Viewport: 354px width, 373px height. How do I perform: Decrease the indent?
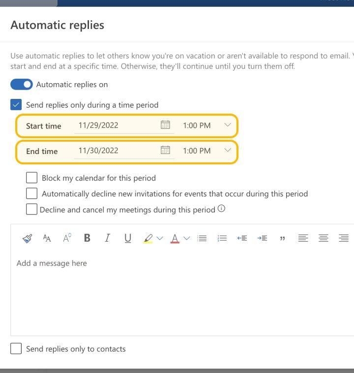242,238
